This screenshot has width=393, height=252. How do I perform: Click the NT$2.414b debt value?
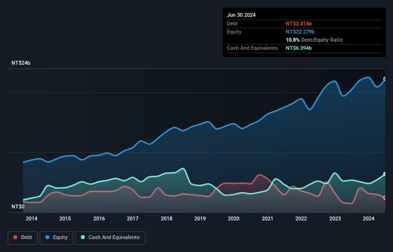[299, 23]
